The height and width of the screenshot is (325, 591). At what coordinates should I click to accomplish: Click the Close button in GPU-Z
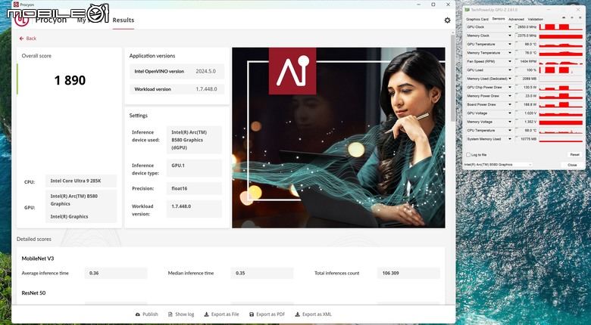pyautogui.click(x=572, y=165)
